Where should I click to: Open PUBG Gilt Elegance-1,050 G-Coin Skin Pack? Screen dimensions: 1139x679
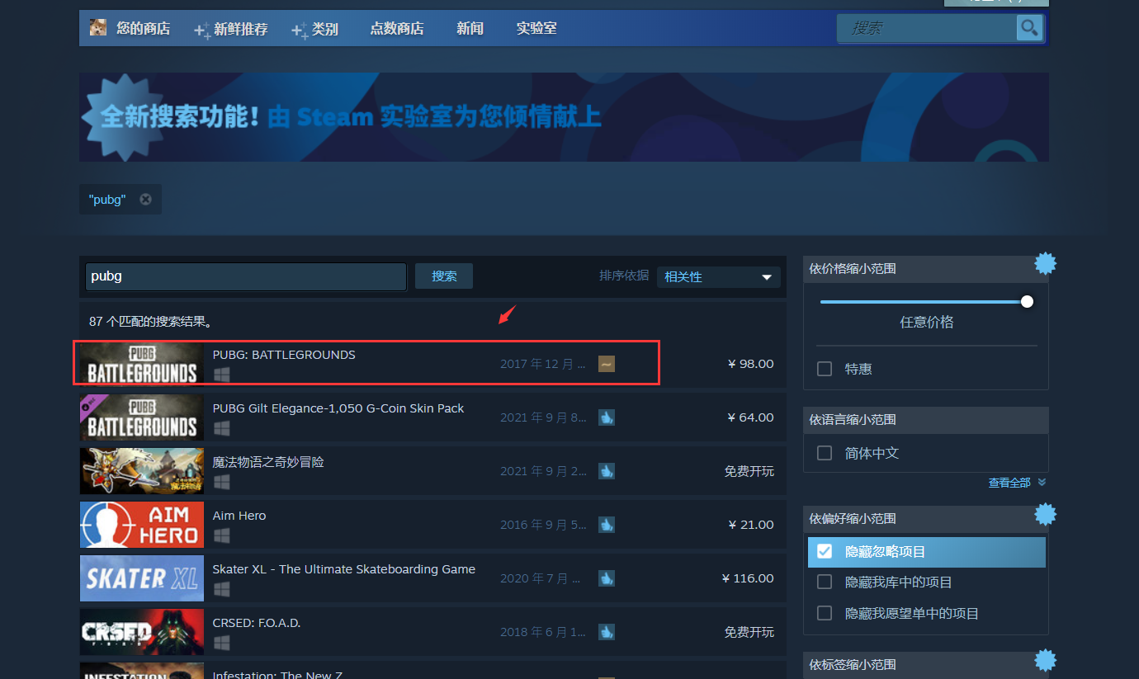[338, 408]
